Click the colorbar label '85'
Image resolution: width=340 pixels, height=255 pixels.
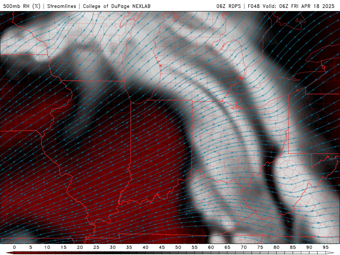[293, 247]
